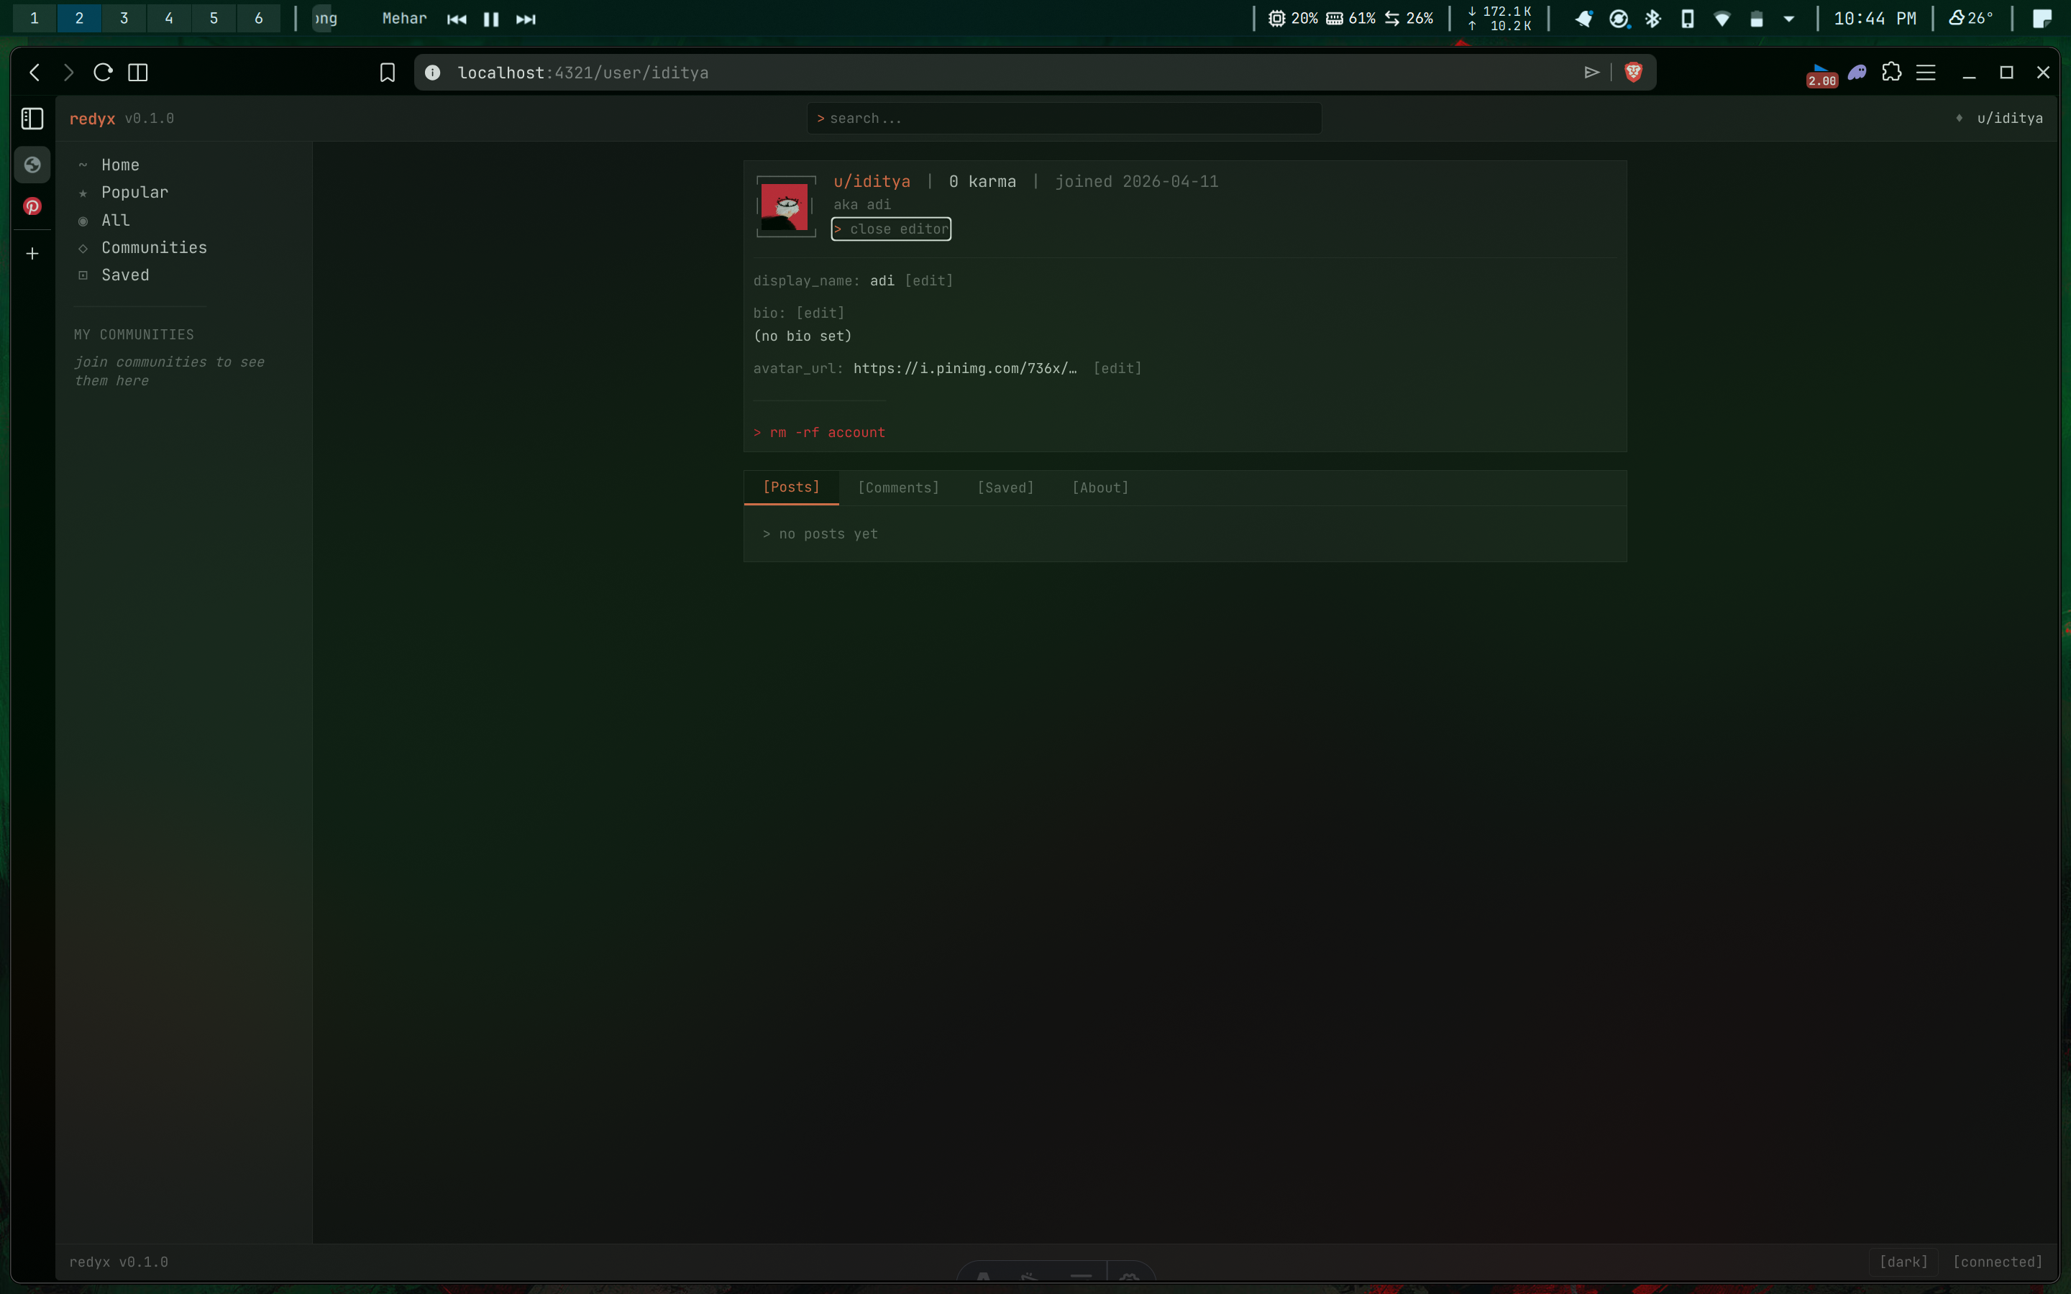Switch to the [Comments] tab
The image size is (2071, 1294).
[897, 488]
